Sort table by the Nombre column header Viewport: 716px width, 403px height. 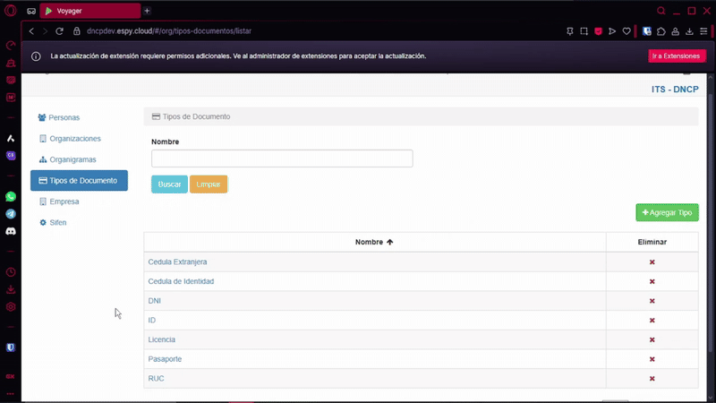click(374, 242)
